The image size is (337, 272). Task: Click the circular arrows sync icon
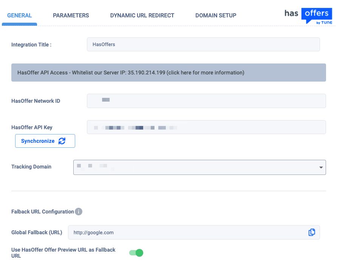[x=62, y=141]
